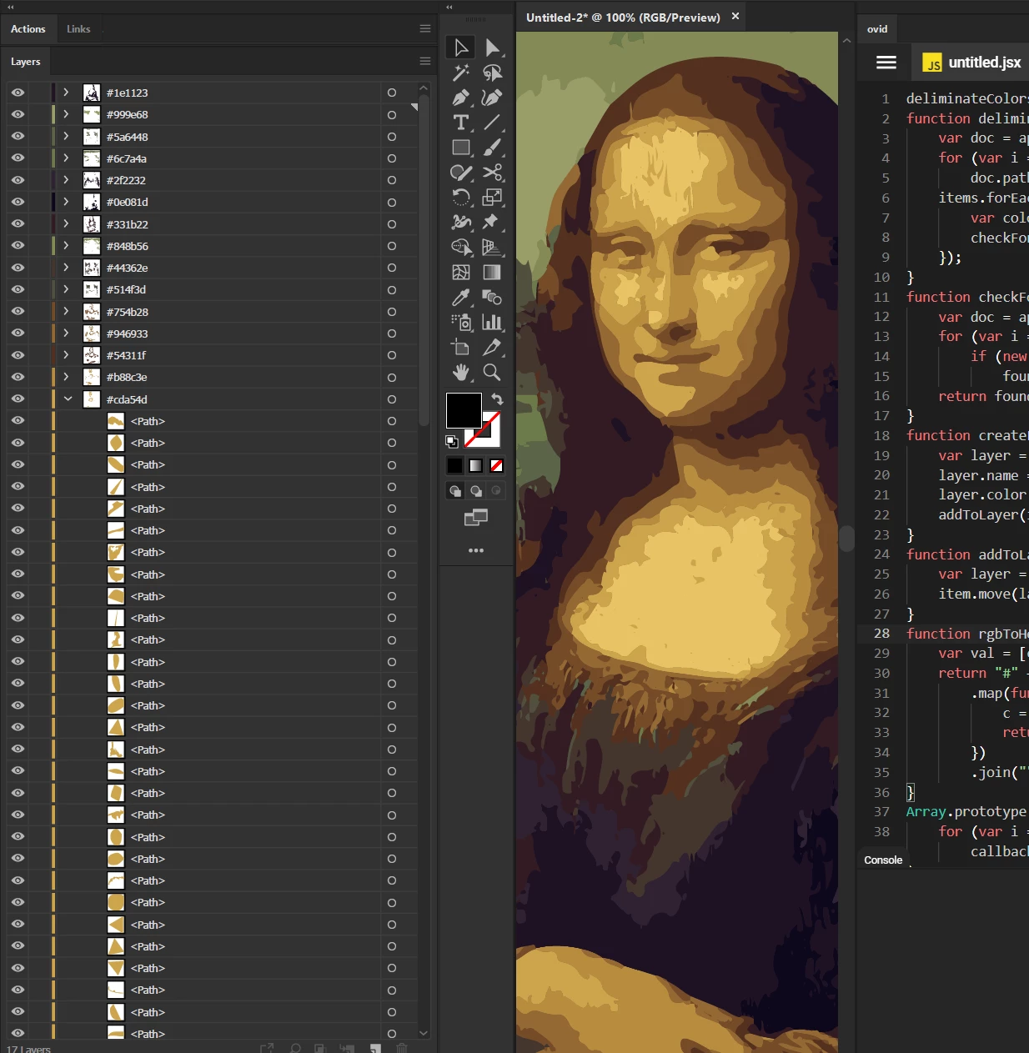
Task: Select the Selection tool arrow
Action: [460, 48]
